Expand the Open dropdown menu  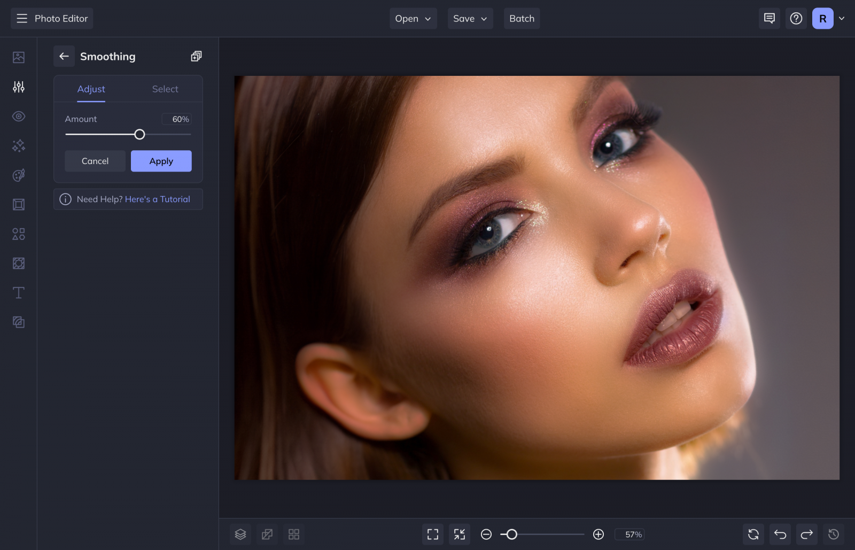pyautogui.click(x=413, y=18)
